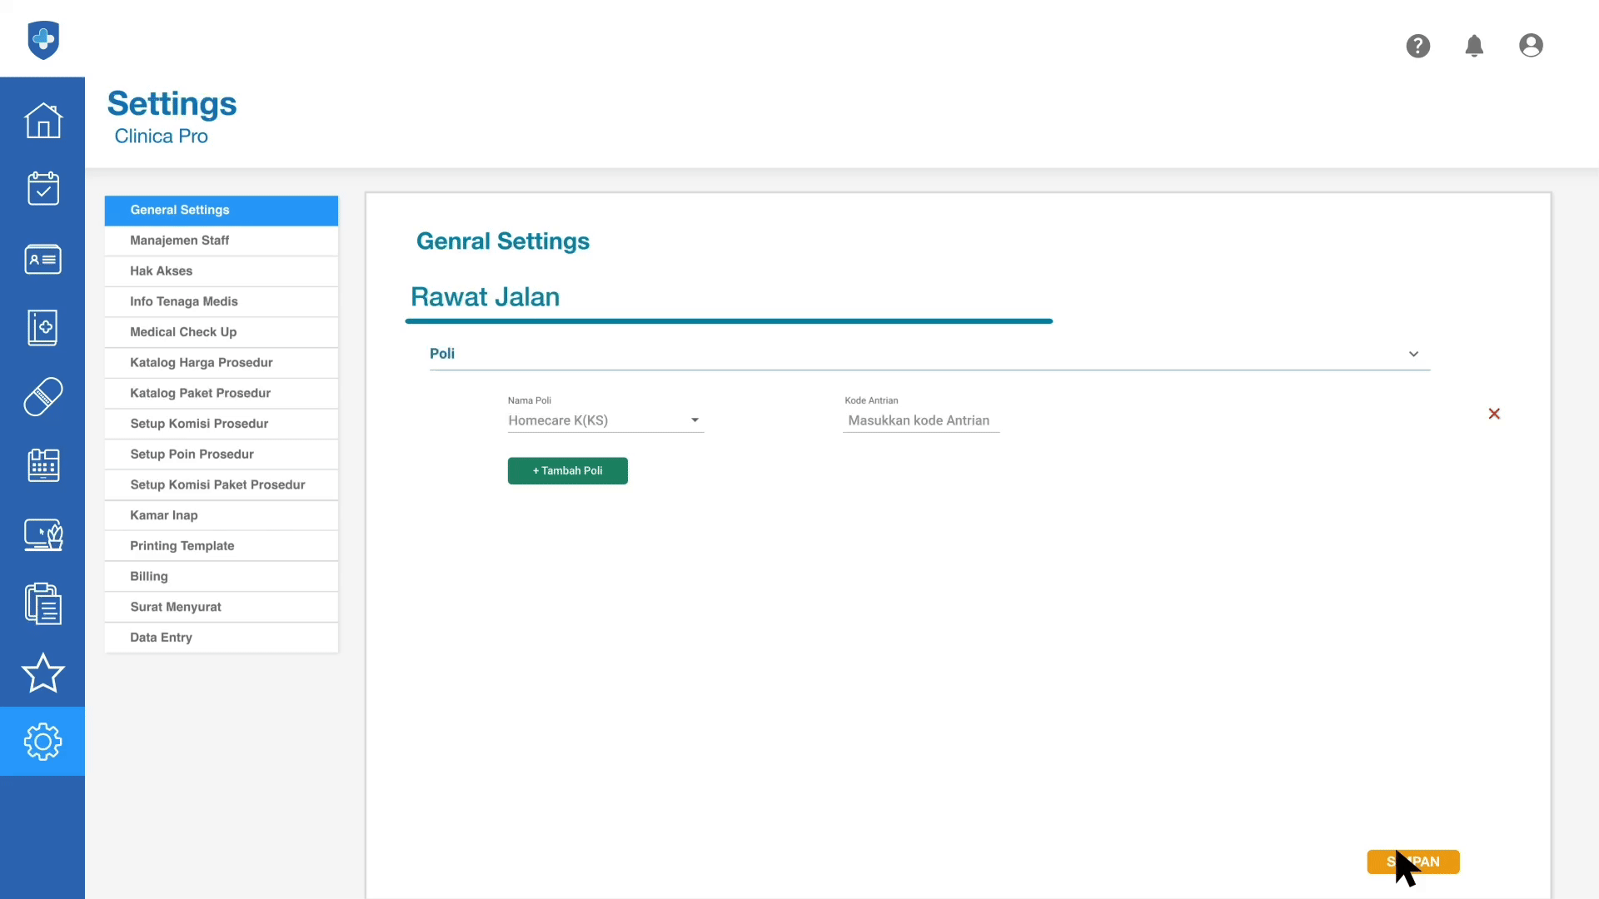Click the Tambah Poli button
The image size is (1599, 899).
(567, 471)
